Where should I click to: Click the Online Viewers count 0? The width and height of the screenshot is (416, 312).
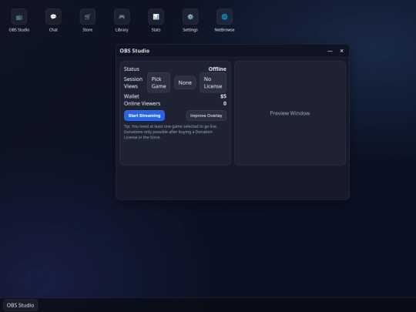[225, 103]
